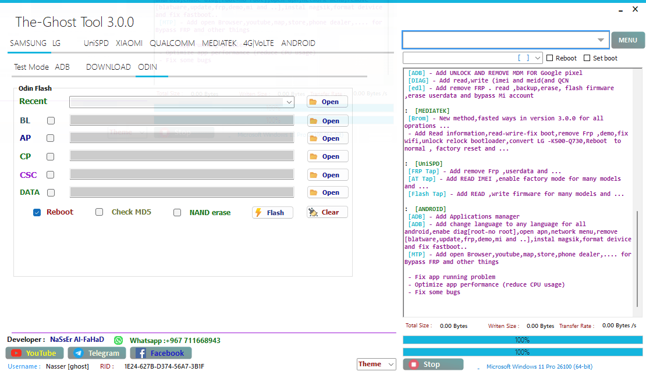Open folder icon for BL file
Image resolution: width=646 pixels, height=375 pixels.
tap(313, 121)
